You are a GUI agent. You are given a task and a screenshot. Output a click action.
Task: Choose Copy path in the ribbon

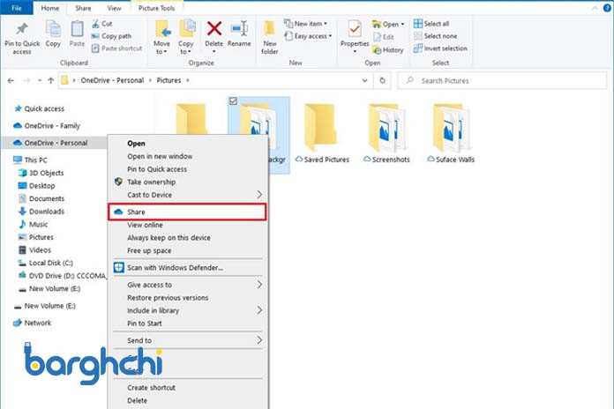coord(111,36)
